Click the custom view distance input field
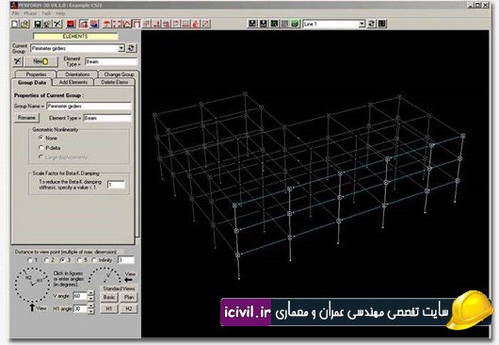Screen dimensions: 499x345 126,260
